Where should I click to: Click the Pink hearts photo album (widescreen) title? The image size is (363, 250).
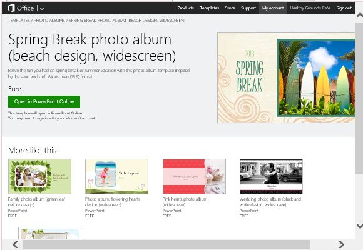click(185, 202)
